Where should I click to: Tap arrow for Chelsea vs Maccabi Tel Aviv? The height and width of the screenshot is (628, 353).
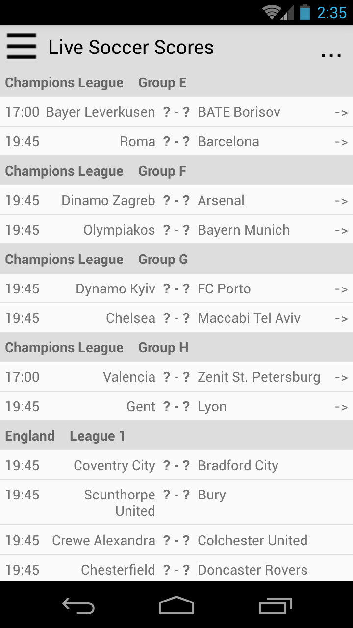pos(341,319)
